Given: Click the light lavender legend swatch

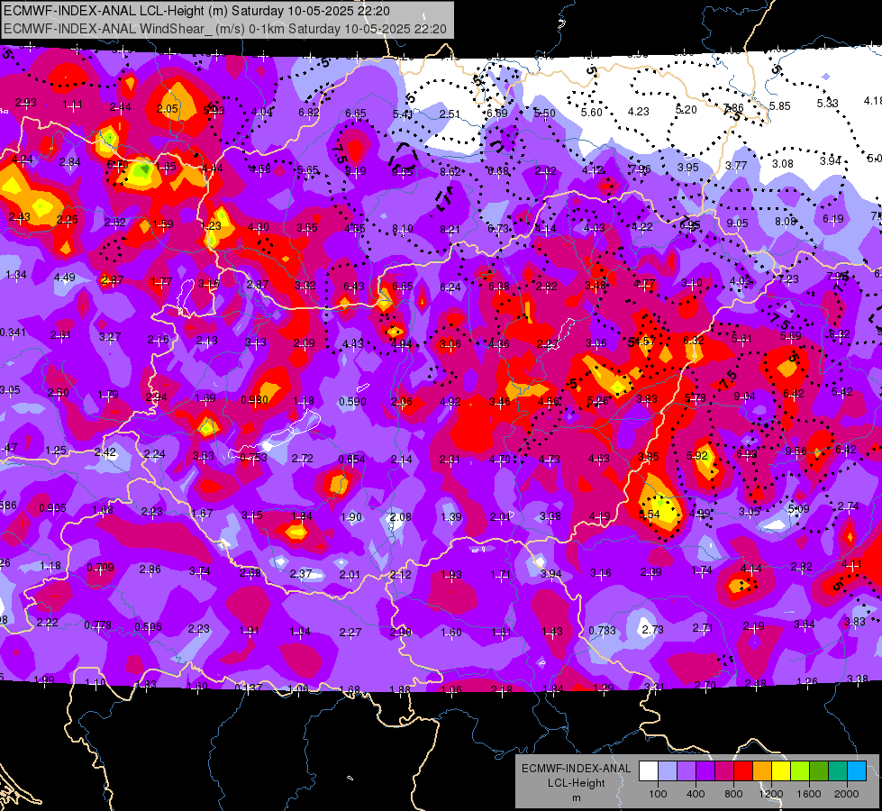Looking at the screenshot, I should click(x=668, y=770).
